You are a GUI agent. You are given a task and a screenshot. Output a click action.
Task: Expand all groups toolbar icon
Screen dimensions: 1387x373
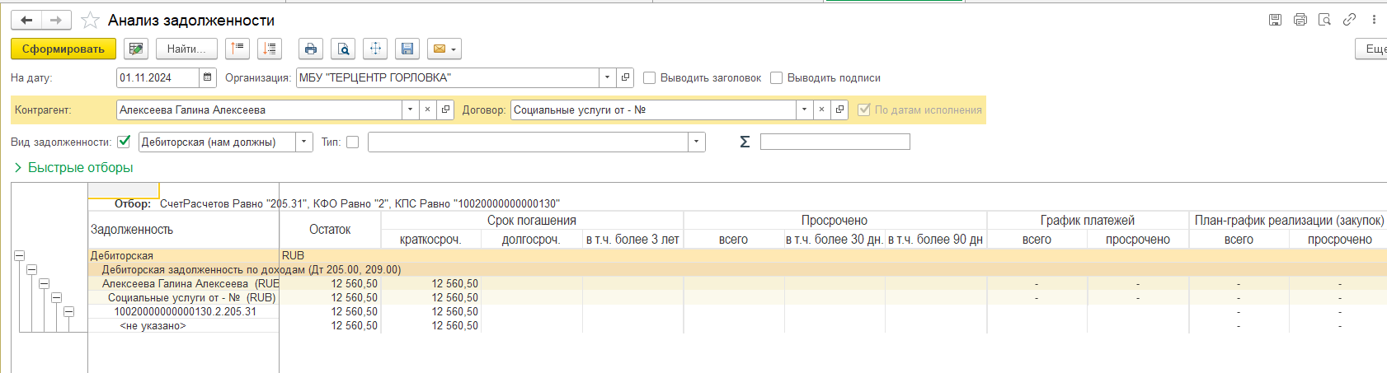270,49
